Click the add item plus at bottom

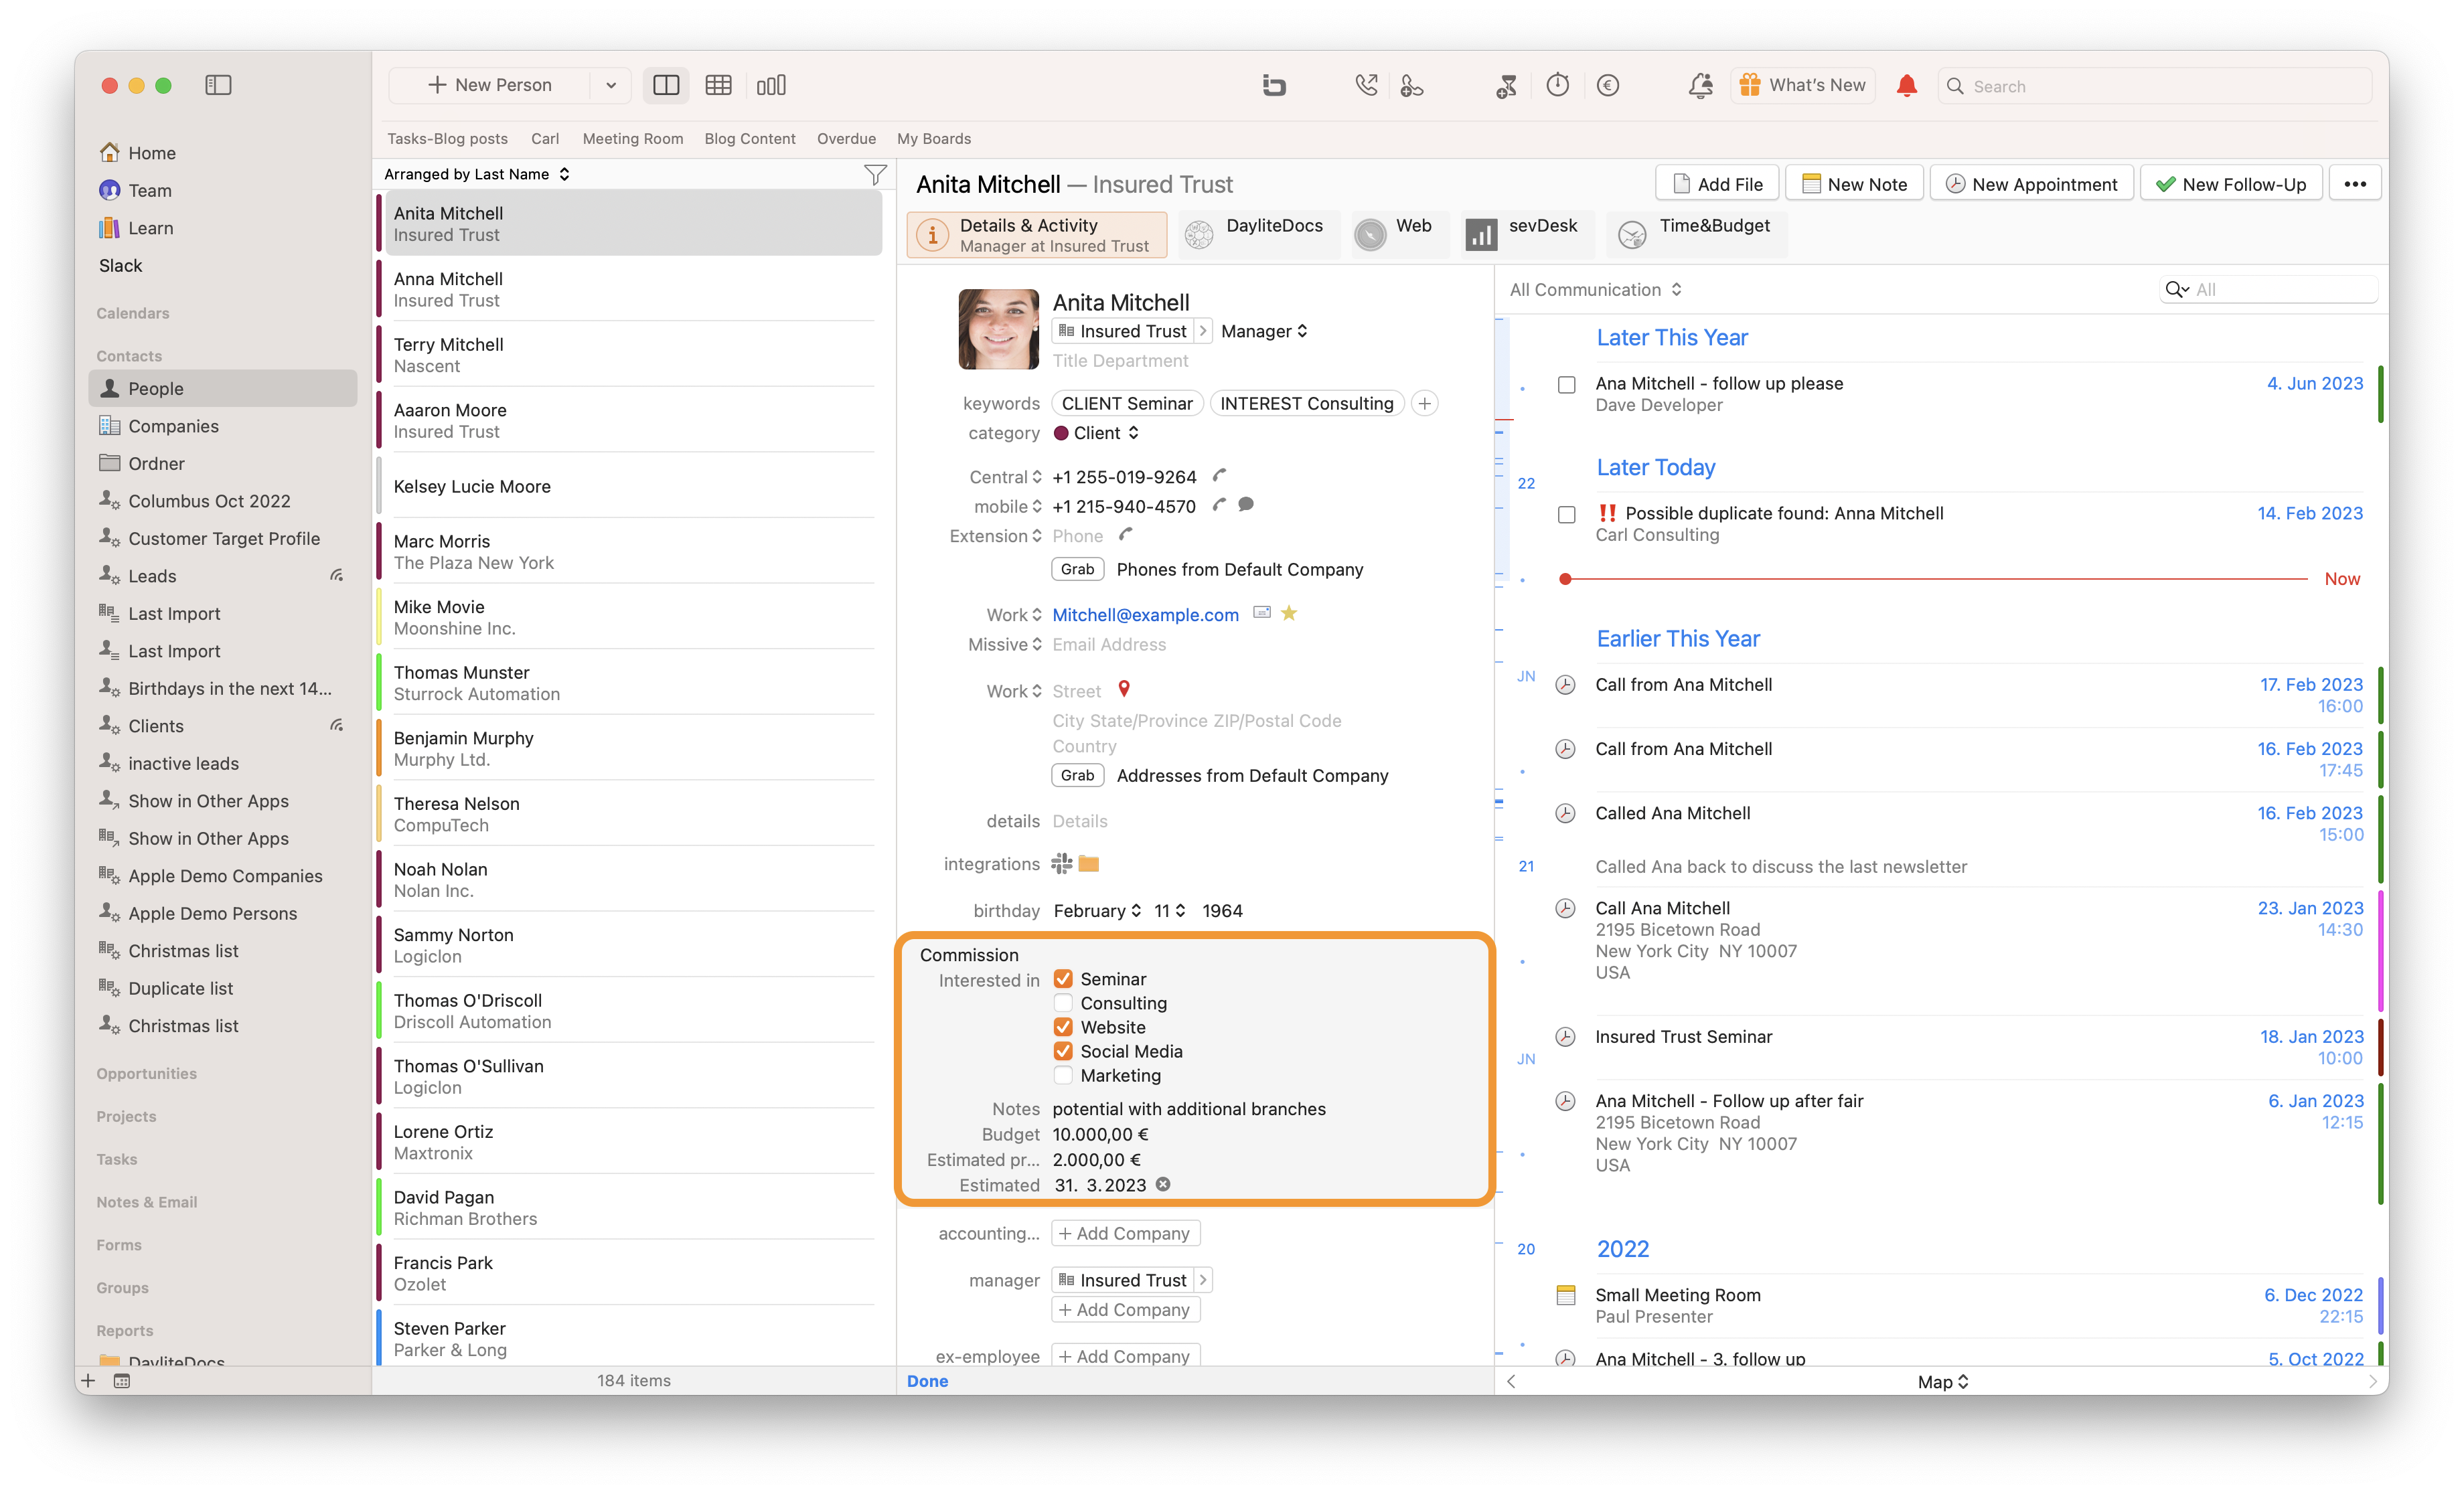coord(88,1381)
